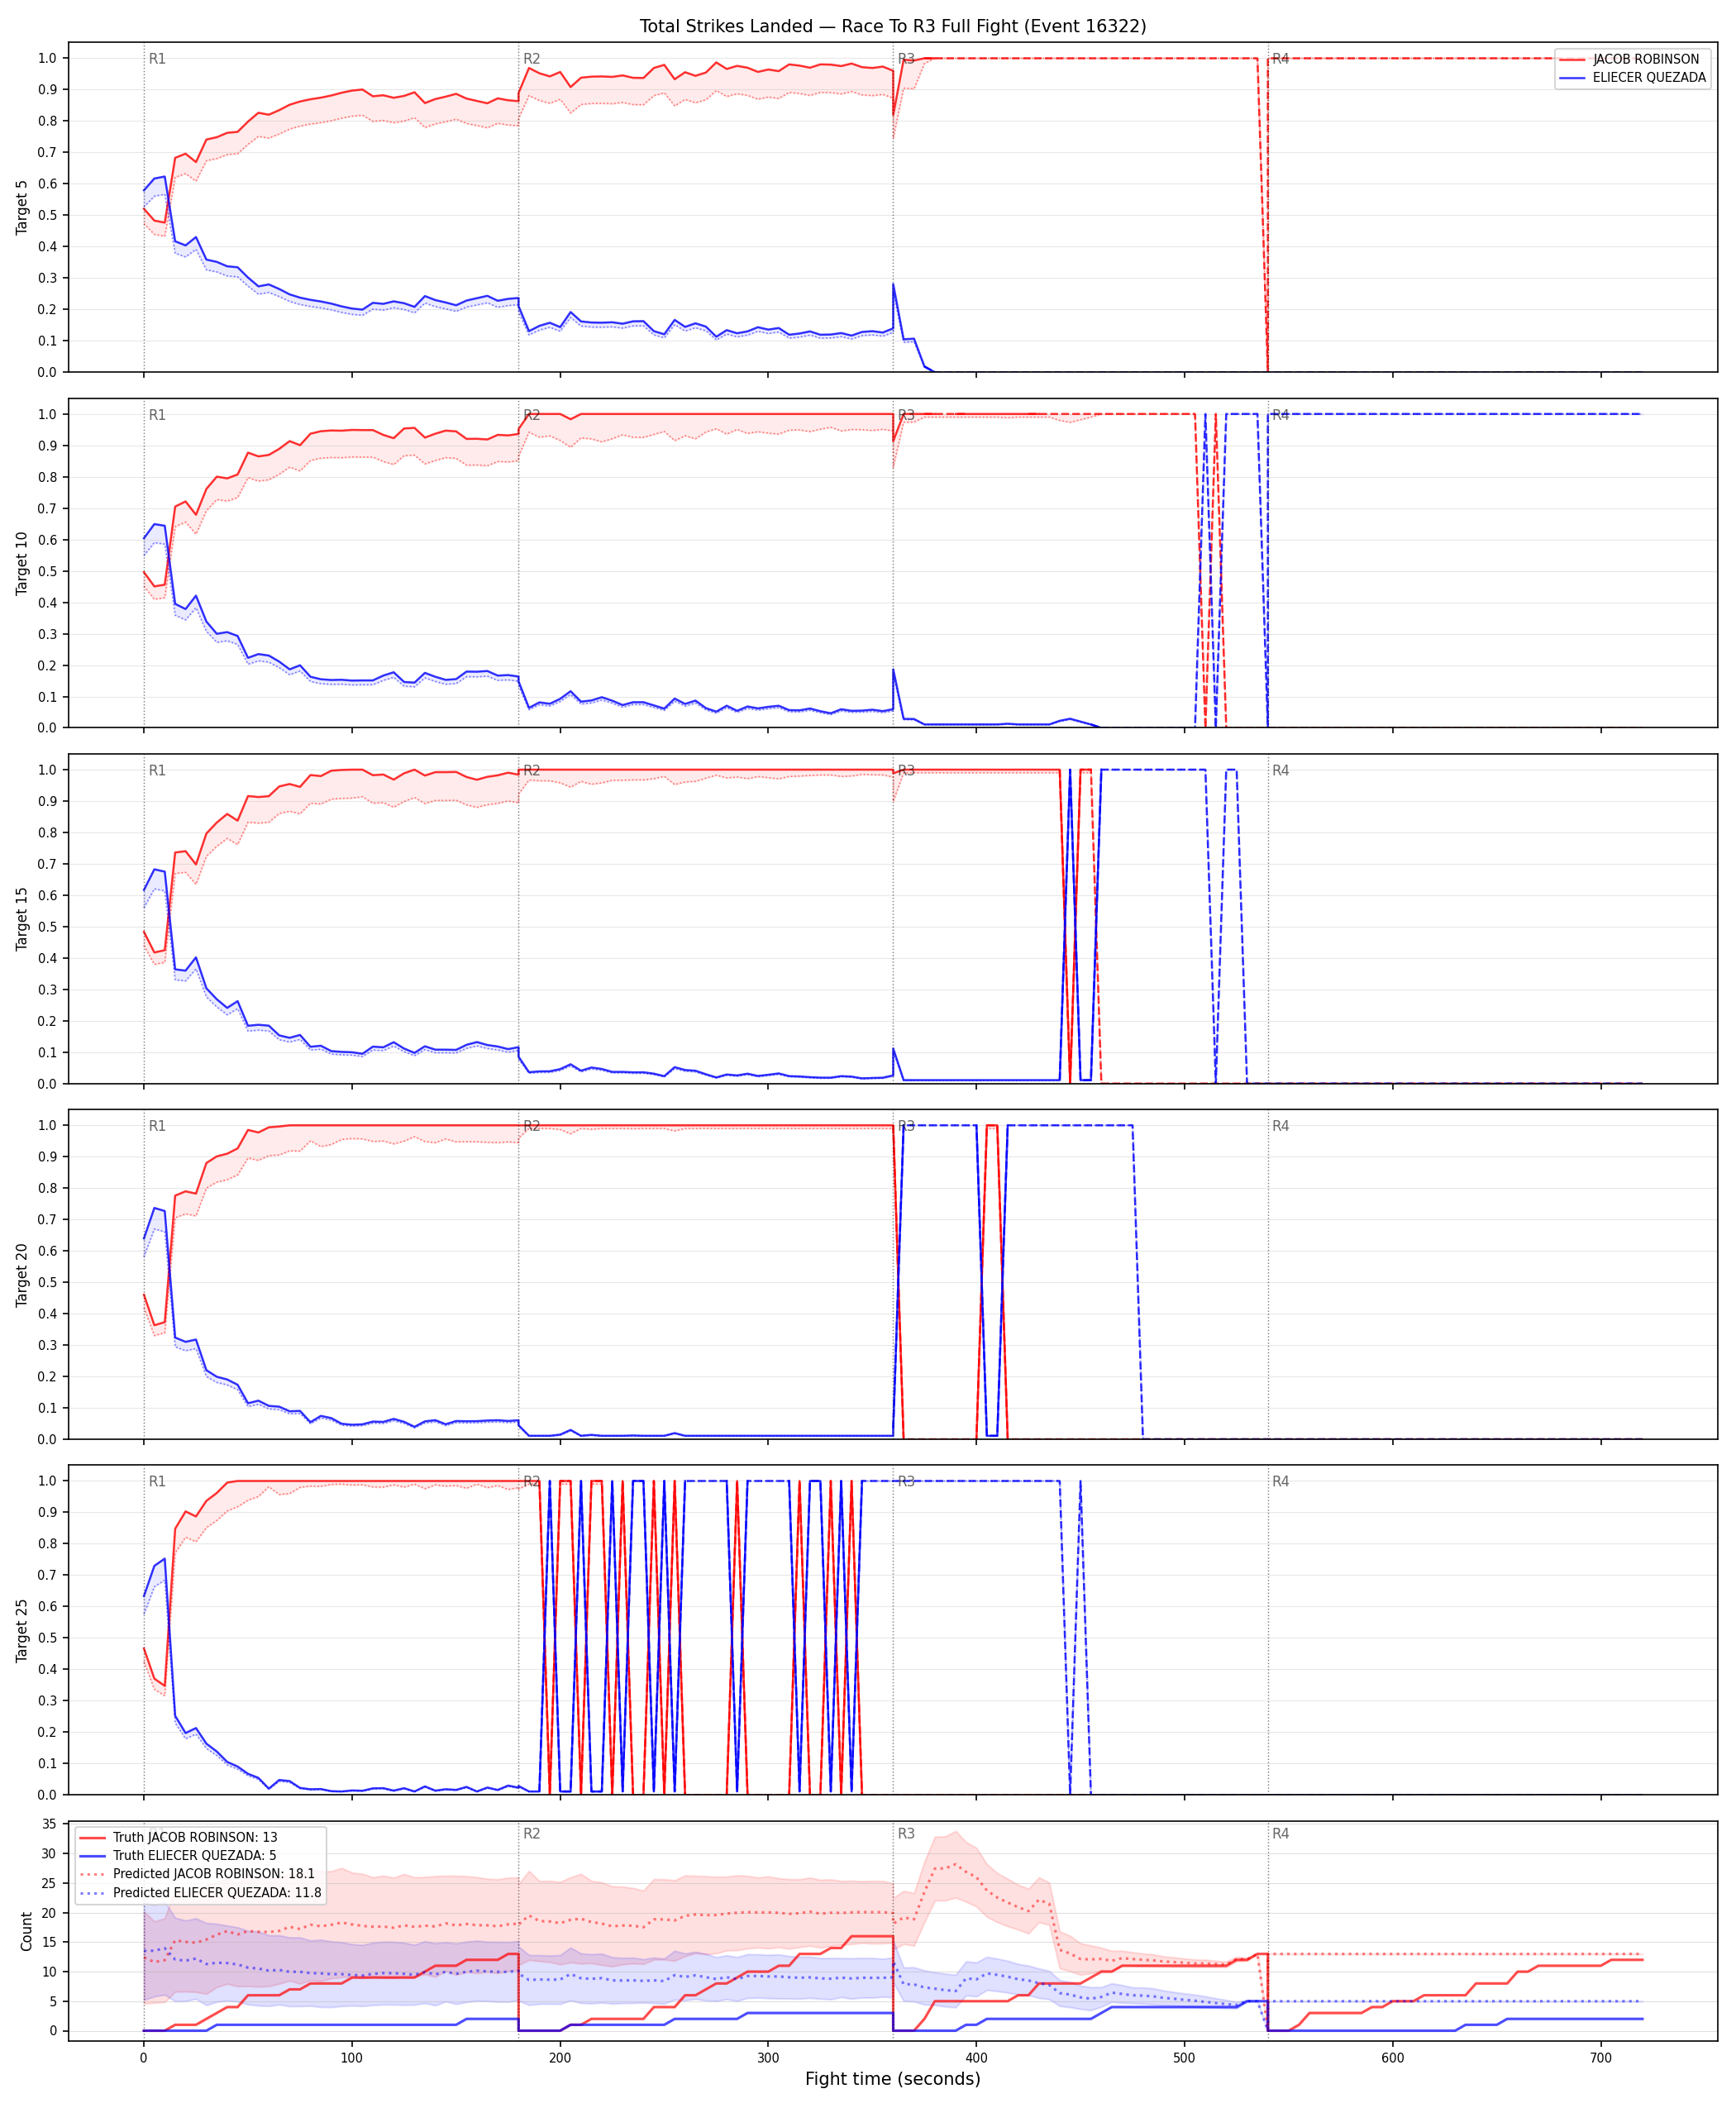Click the R4 round label in Count panel
The image size is (1736, 2108).
[x=1281, y=1833]
